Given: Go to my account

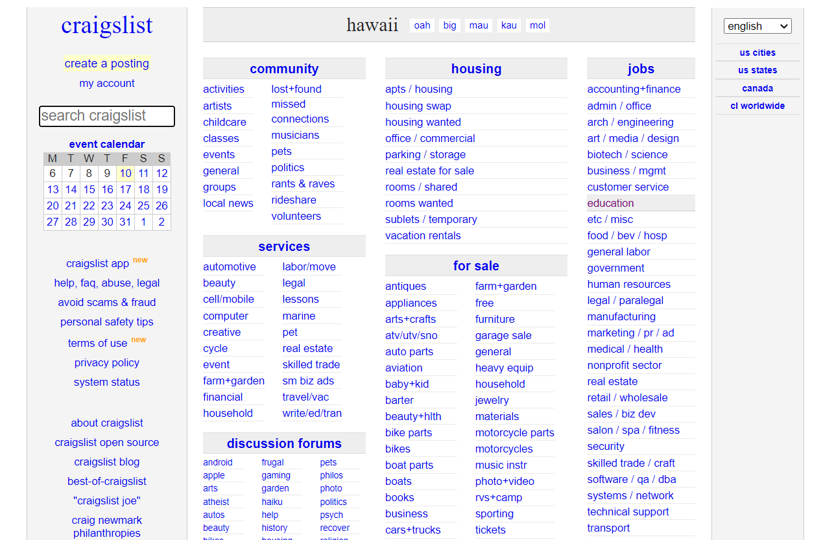Looking at the screenshot, I should click(107, 83).
